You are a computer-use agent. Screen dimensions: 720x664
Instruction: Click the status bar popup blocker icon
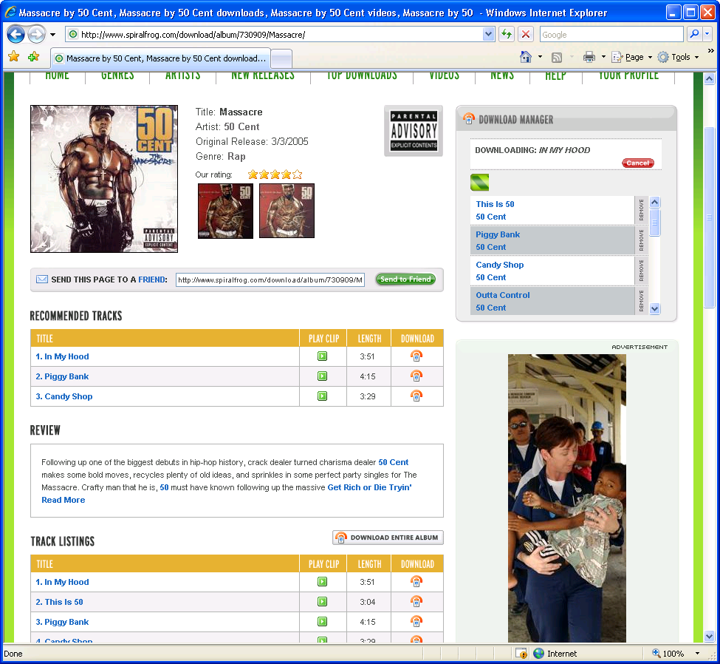(x=521, y=654)
